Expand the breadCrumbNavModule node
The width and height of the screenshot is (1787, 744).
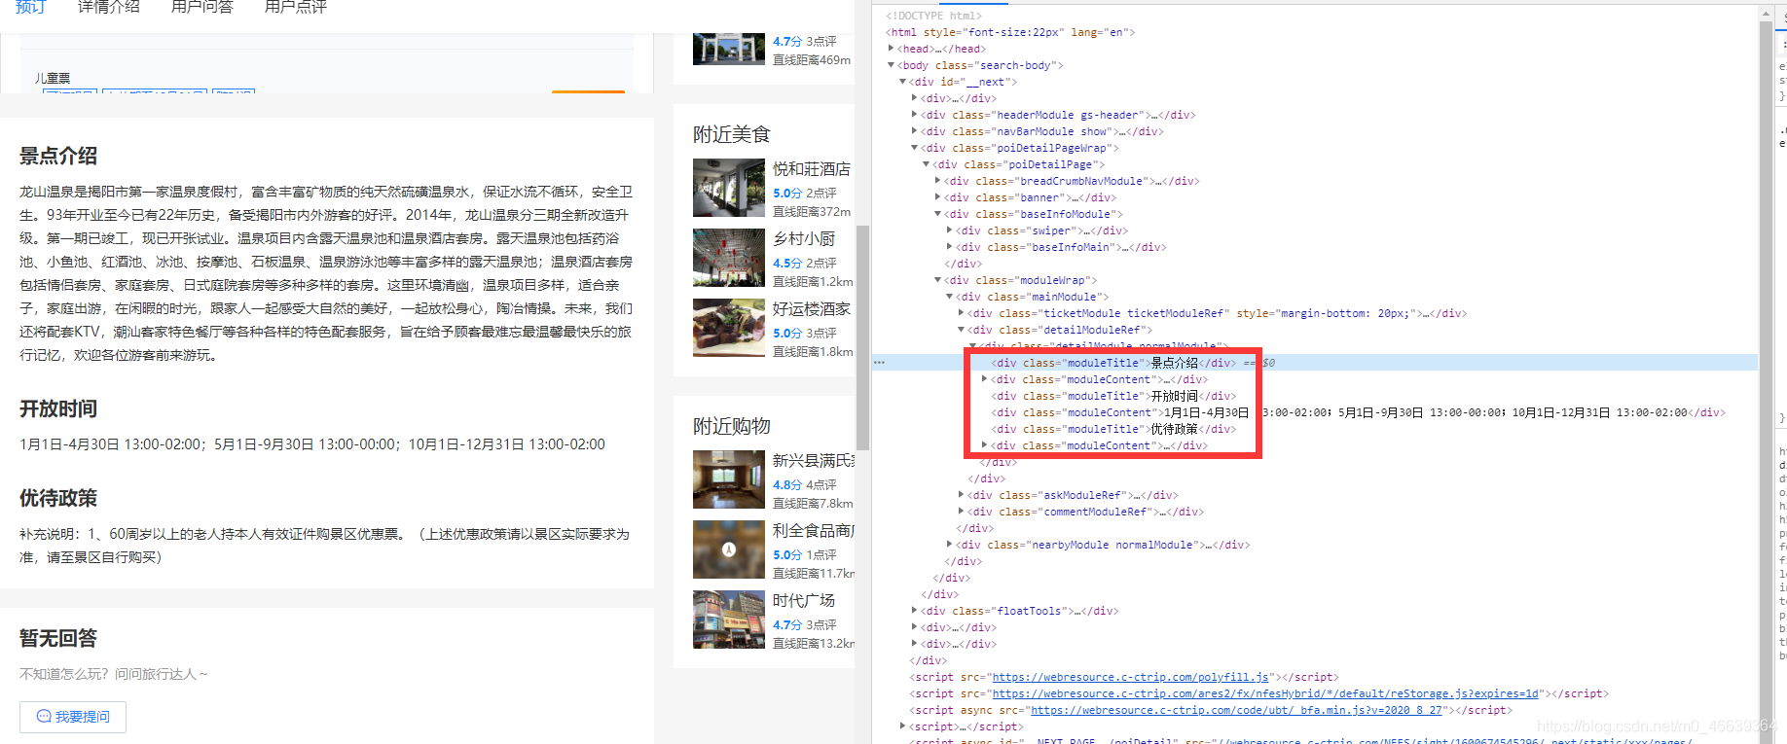tap(937, 181)
